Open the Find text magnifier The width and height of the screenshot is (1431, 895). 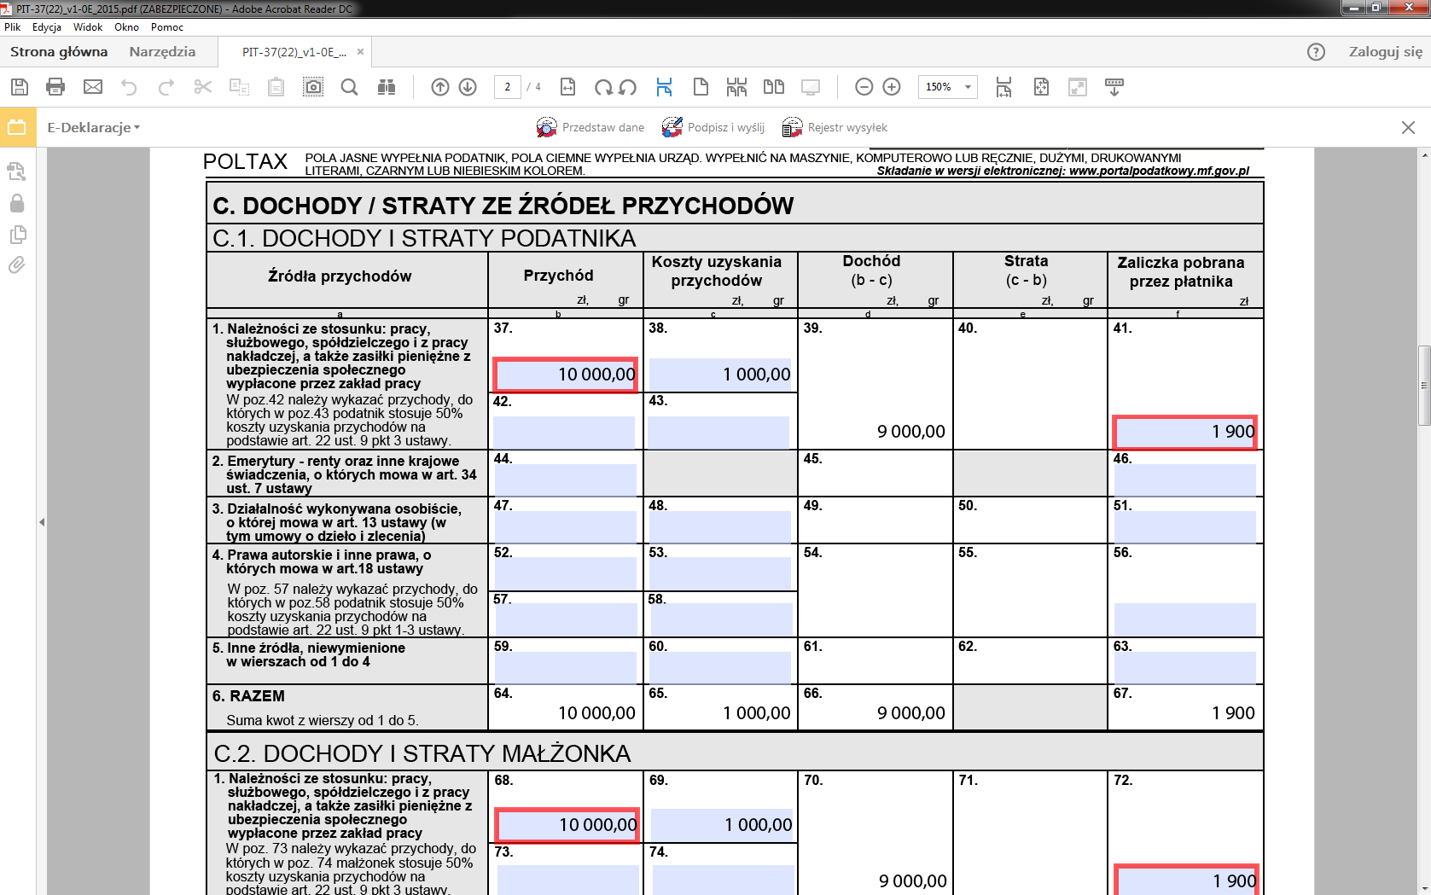click(x=349, y=86)
